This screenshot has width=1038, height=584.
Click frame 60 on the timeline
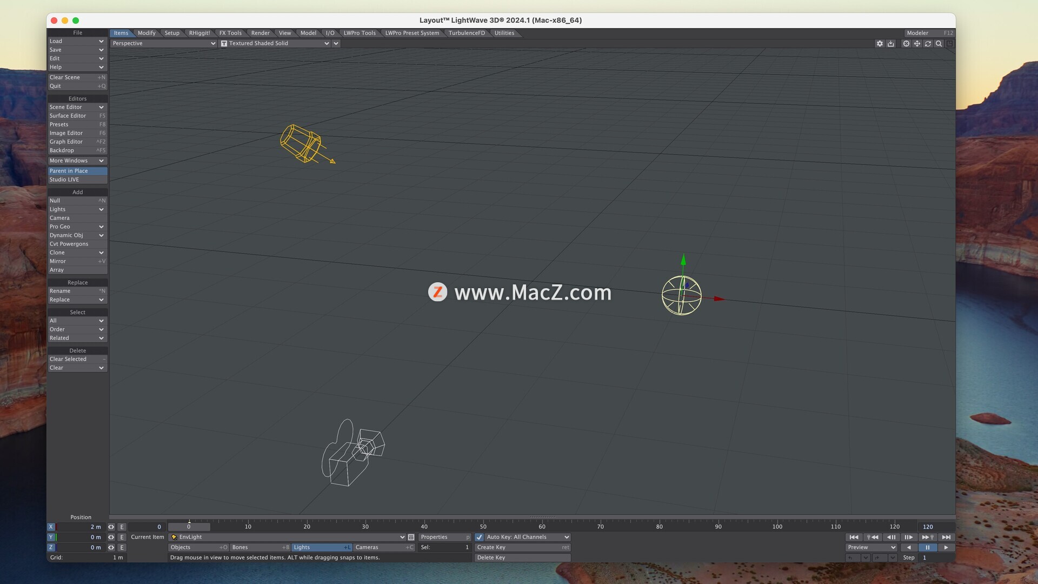(x=542, y=526)
